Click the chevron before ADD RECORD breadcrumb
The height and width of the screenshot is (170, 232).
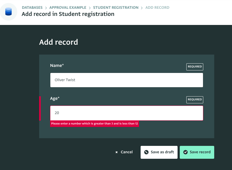(x=142, y=8)
